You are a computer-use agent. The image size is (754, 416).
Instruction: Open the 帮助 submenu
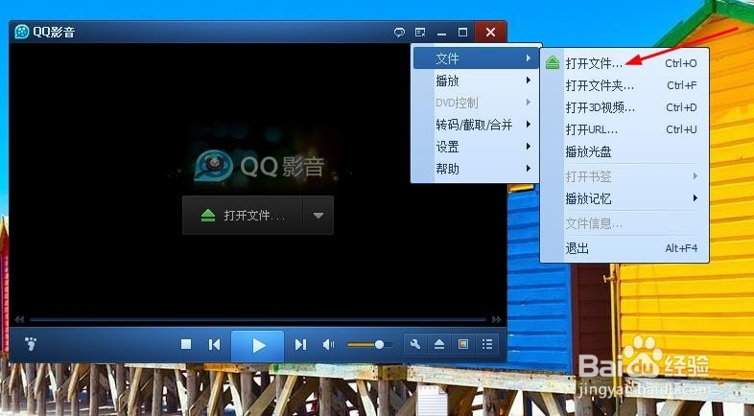tap(475, 169)
